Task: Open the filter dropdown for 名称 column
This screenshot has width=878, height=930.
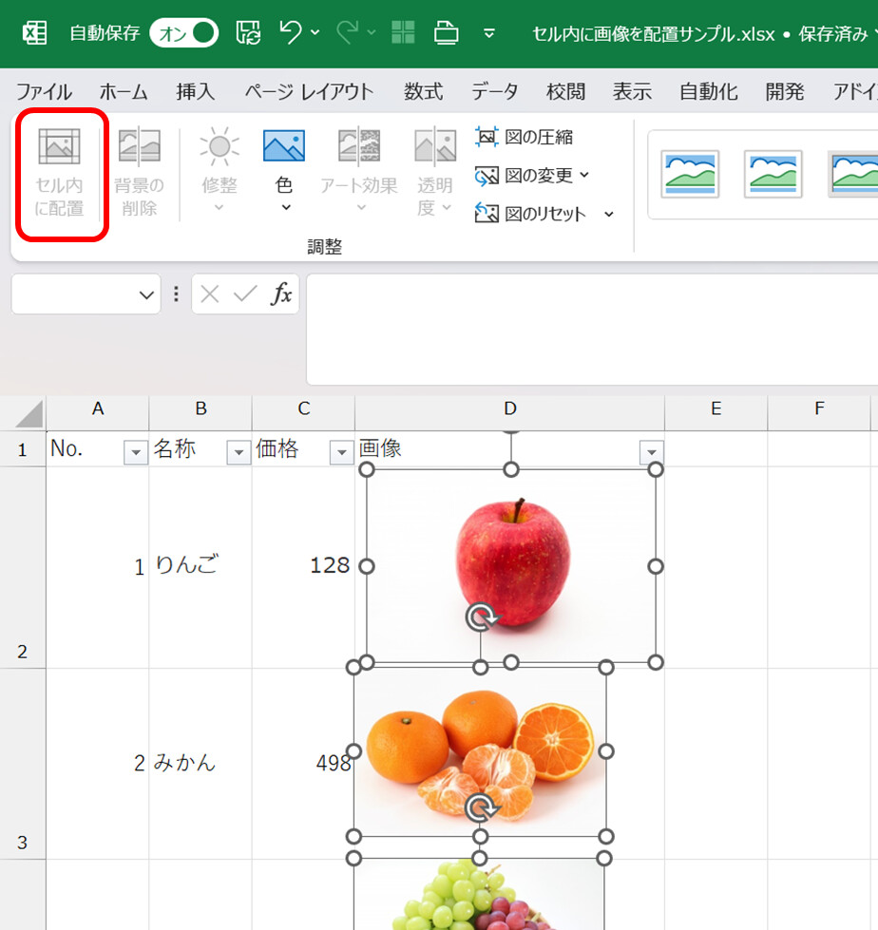Action: (x=239, y=453)
